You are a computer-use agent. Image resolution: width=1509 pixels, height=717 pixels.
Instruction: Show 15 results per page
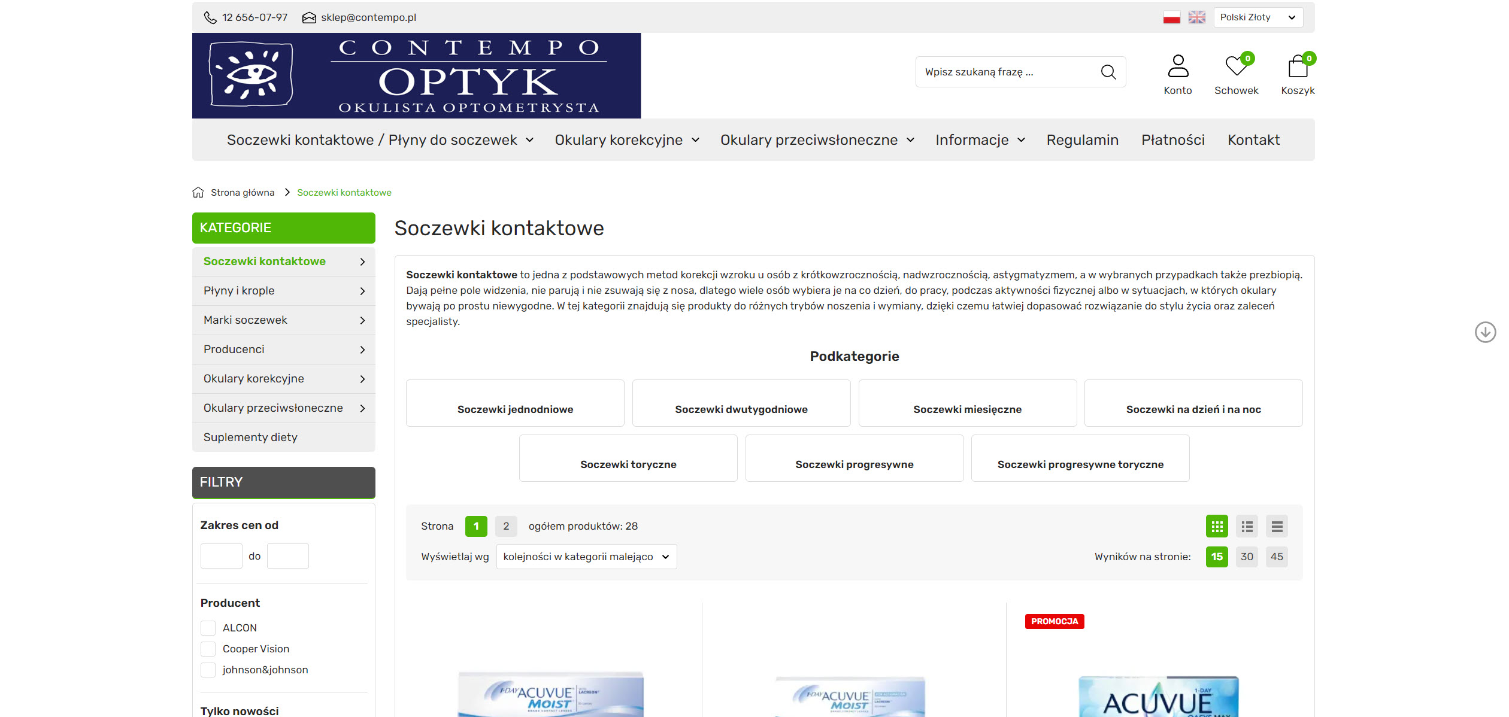(1217, 557)
